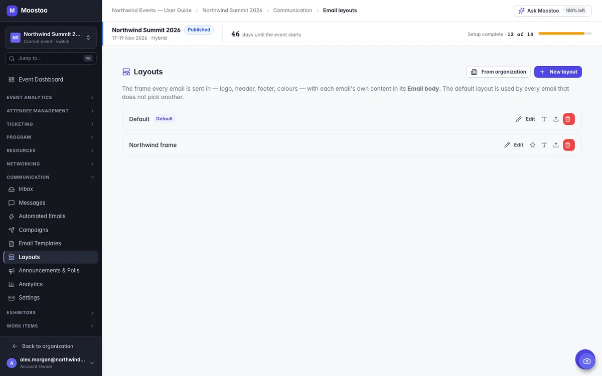Open Communication Settings page
602x376 pixels.
pos(50,297)
